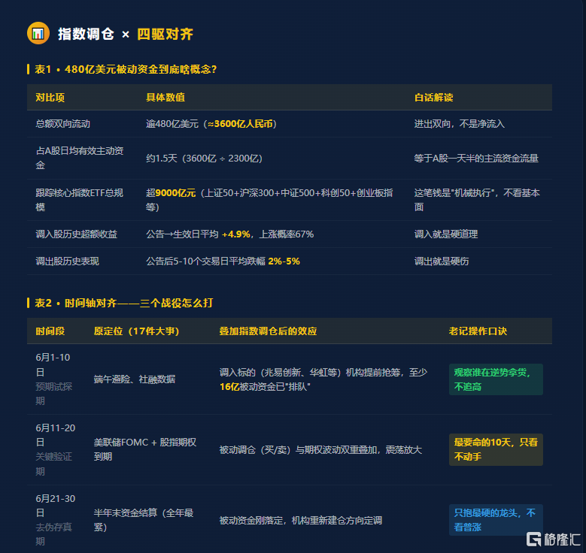
Task: Click column header 白话解读
Action: pos(433,98)
